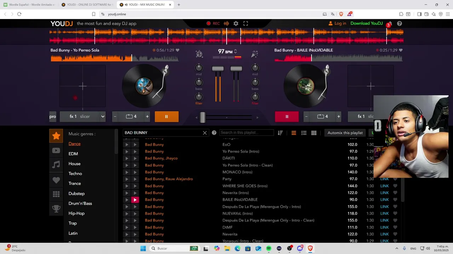This screenshot has height=254, width=453.
Task: Click the right deck volume fader
Action: 236,68
